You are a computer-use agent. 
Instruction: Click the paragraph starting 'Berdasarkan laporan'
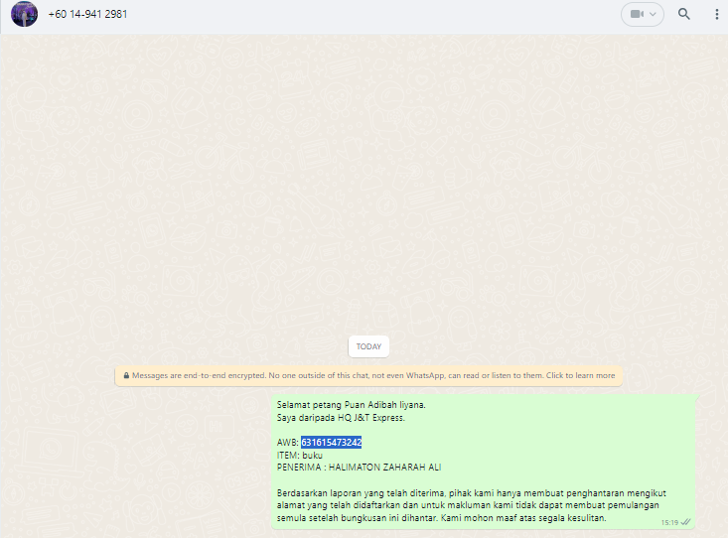click(x=471, y=505)
